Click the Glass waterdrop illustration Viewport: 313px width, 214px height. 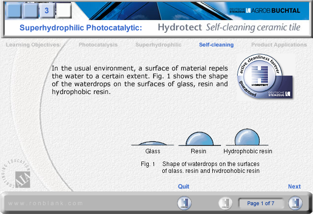(153, 143)
